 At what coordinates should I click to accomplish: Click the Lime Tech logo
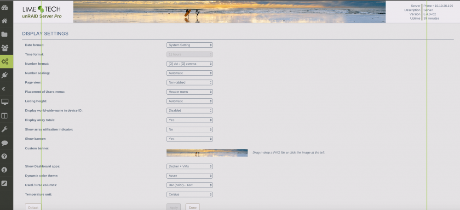[41, 9]
